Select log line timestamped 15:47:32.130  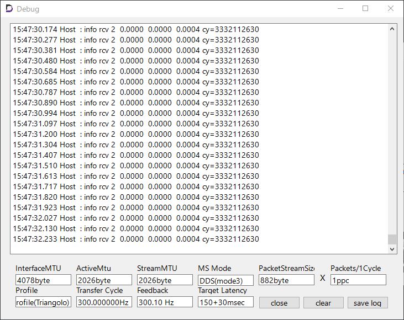pyautogui.click(x=136, y=228)
